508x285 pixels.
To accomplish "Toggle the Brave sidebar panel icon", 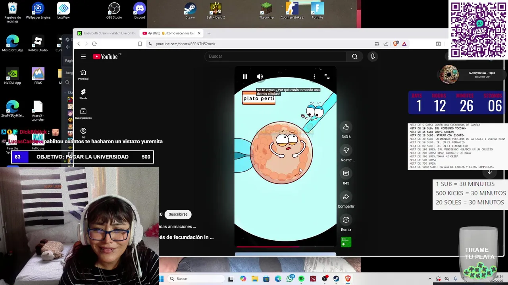I will tap(438, 44).
